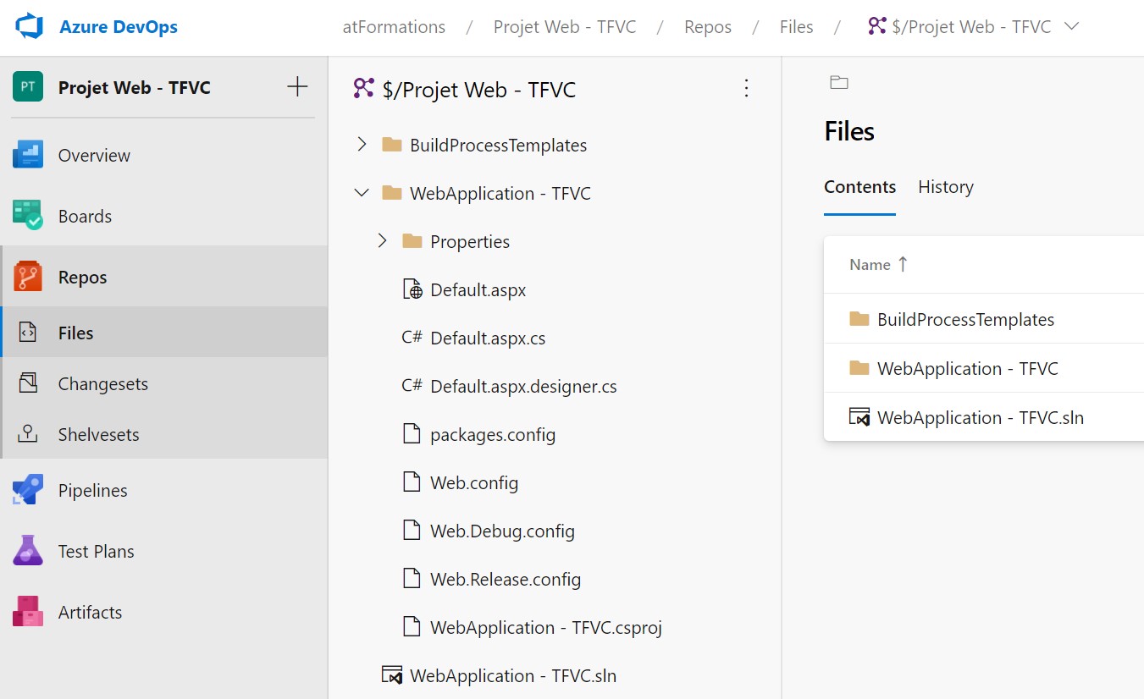The image size is (1144, 699).
Task: Click the C# icon beside Default.aspx.cs
Action: 412,338
